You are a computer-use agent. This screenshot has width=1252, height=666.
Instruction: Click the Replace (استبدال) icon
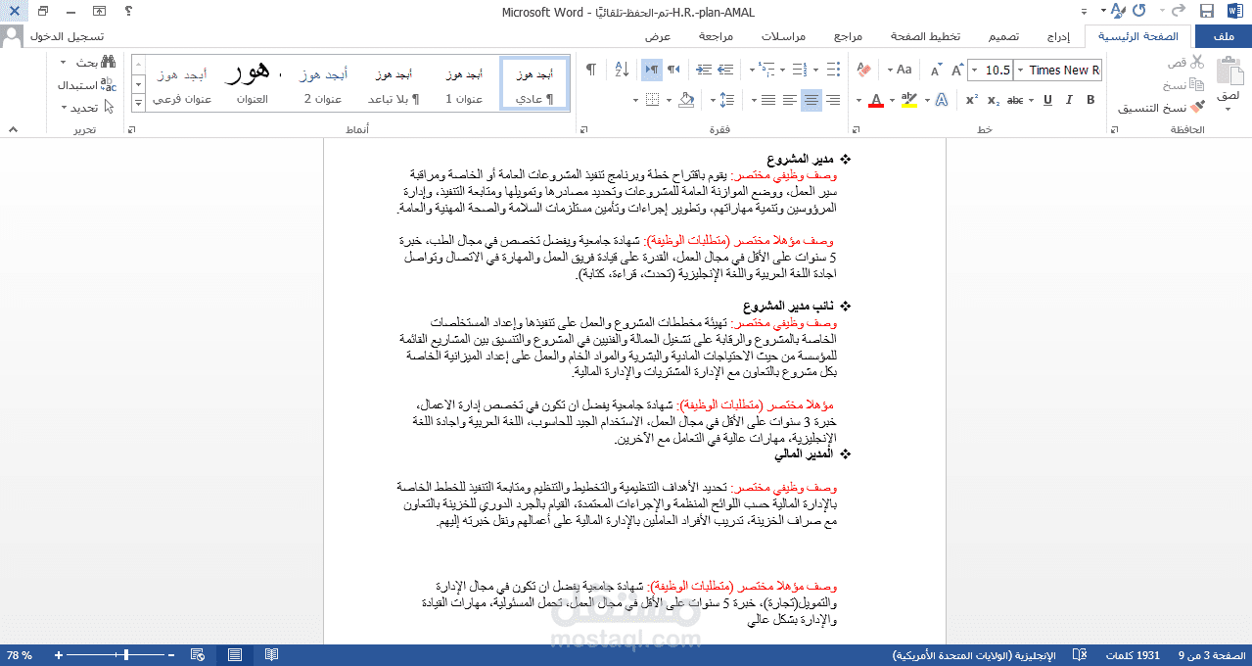[x=109, y=84]
